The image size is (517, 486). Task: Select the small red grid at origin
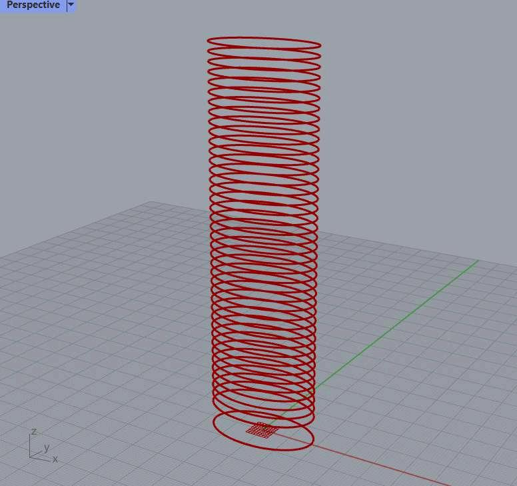(x=262, y=430)
